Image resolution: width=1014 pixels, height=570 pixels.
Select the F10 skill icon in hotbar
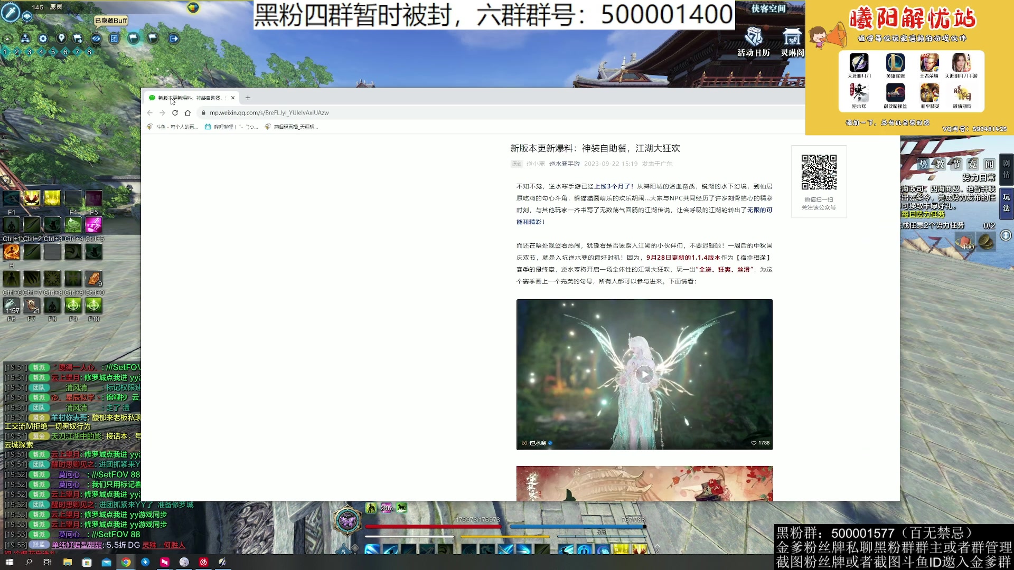[x=93, y=305]
